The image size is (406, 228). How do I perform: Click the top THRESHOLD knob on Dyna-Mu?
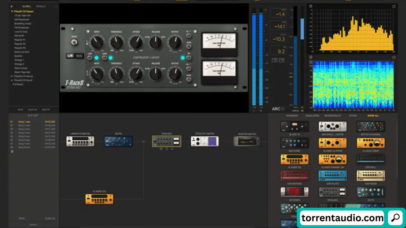[116, 42]
